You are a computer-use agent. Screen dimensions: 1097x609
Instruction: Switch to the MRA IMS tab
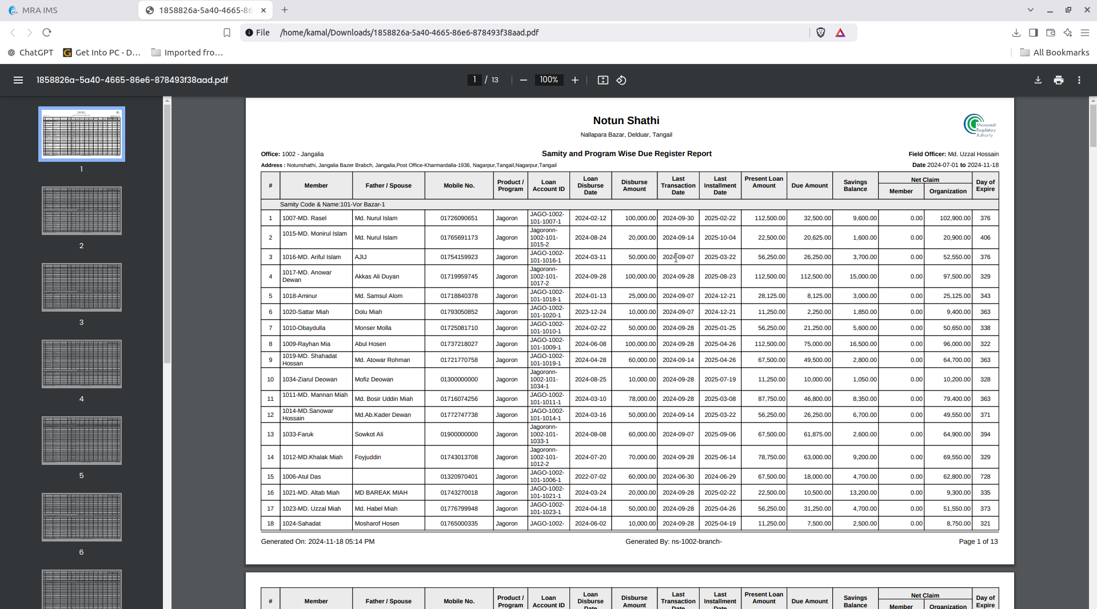coord(69,10)
